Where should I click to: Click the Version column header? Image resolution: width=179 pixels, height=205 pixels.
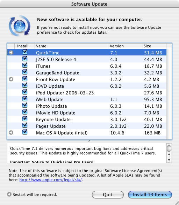pyautogui.click(x=126, y=46)
